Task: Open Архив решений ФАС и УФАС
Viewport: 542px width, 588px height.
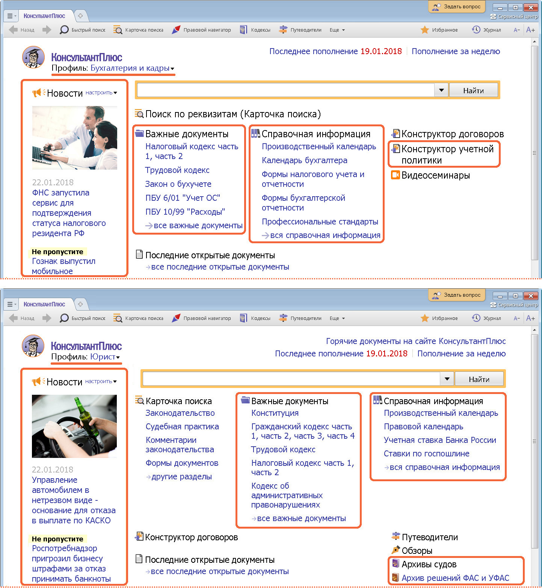Action: [450, 578]
